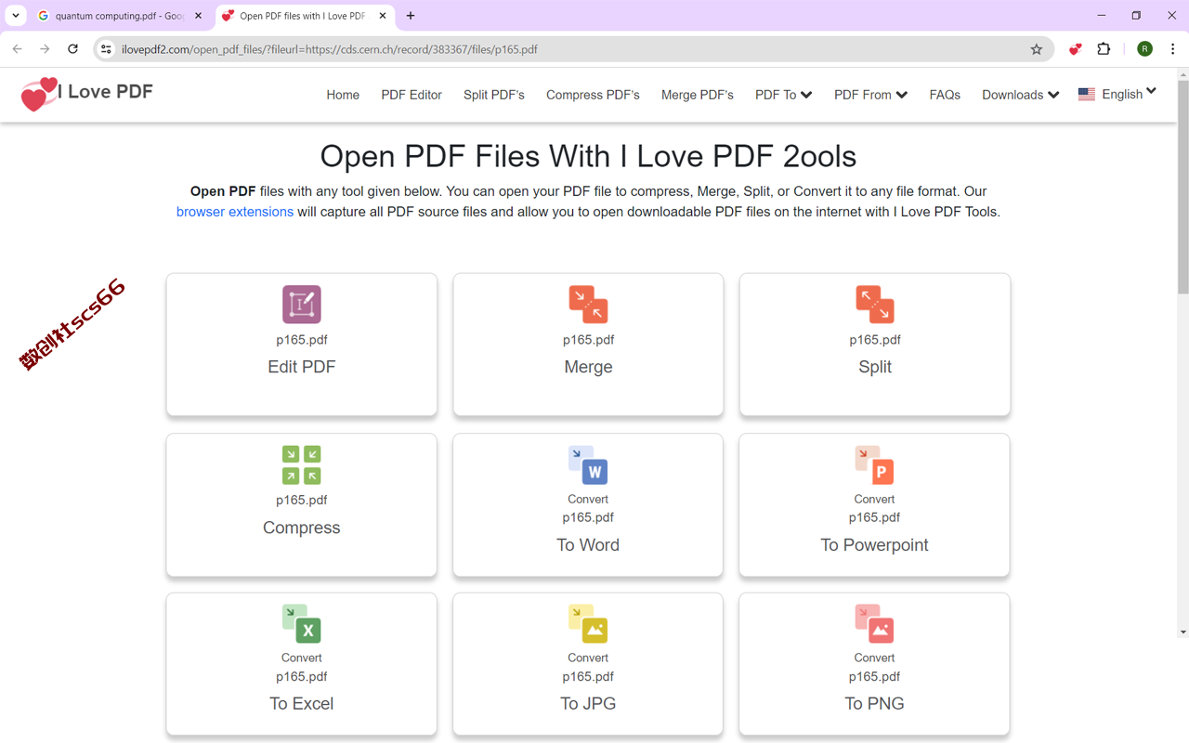
Task: Open the FAQs navigation item
Action: (945, 95)
